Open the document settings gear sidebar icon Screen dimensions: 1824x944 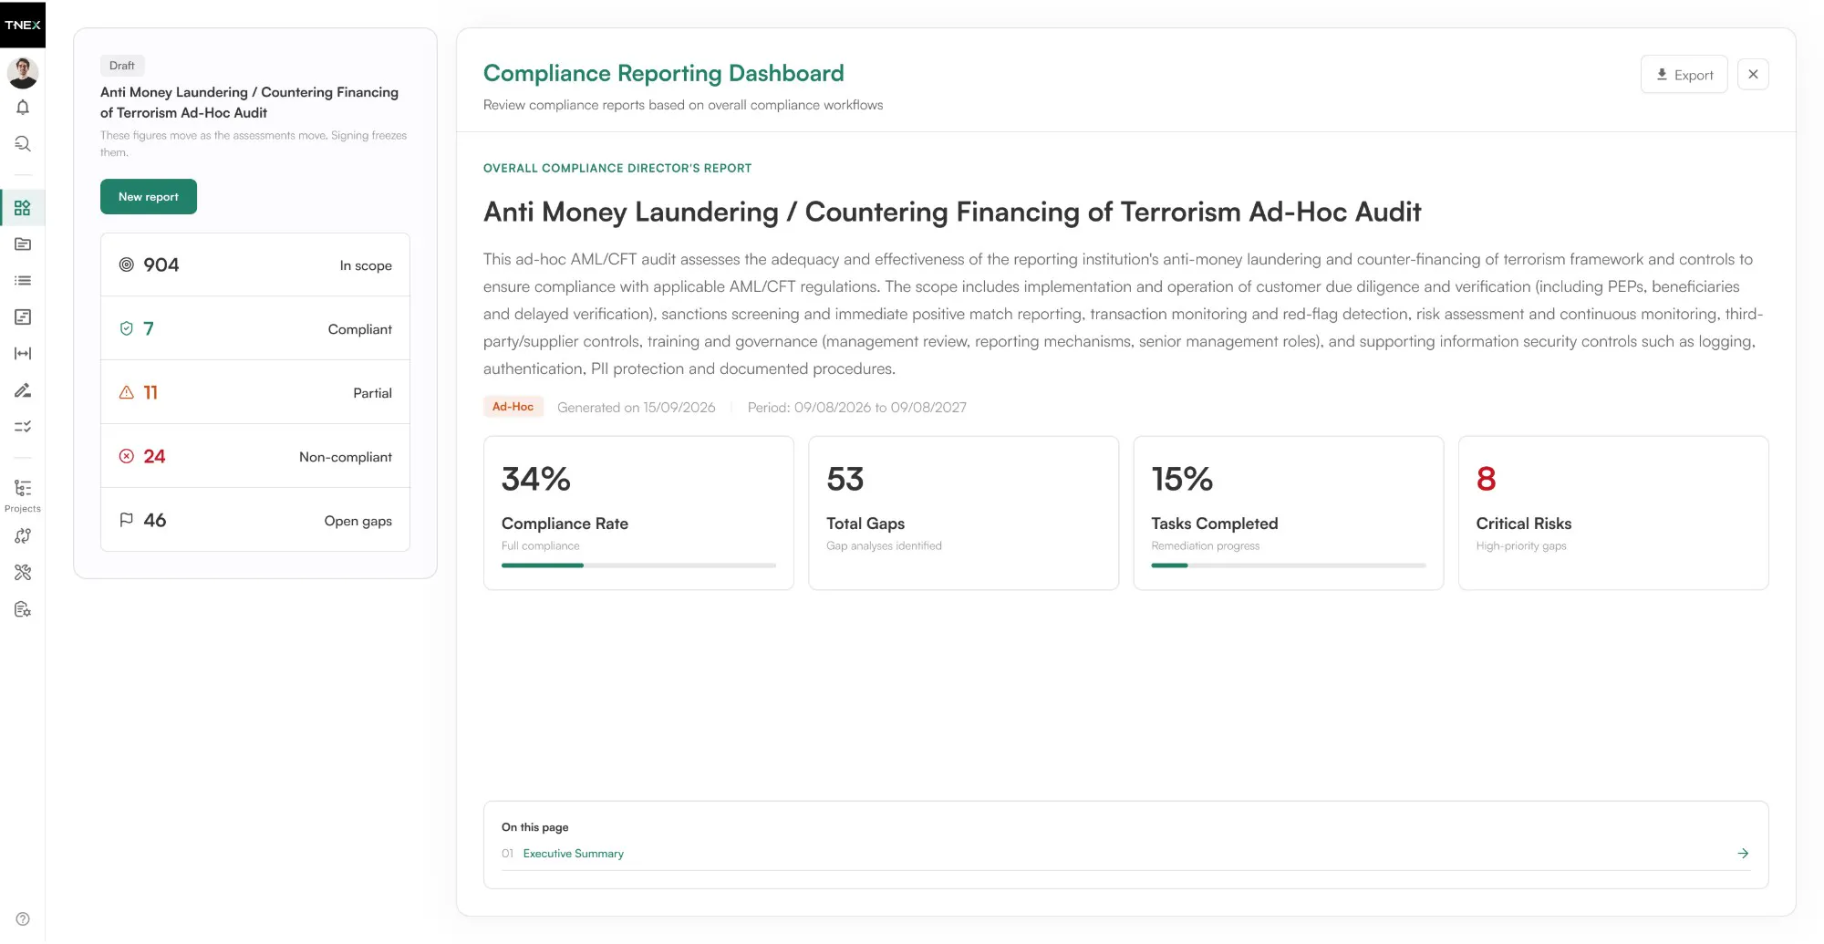click(23, 609)
